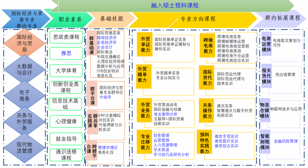Click the orange 国际经济与贸易 diamond
This screenshot has height=168, width=308.
tap(24, 43)
